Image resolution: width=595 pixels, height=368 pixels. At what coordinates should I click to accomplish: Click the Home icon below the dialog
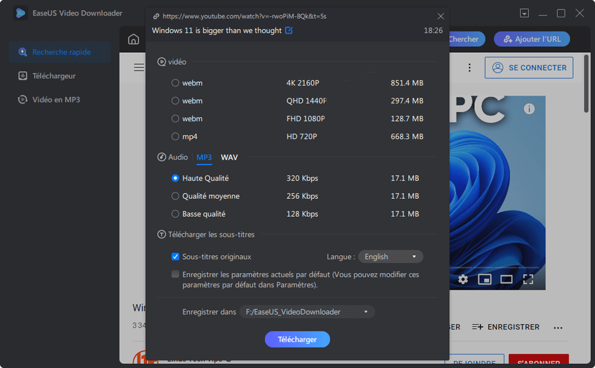pyautogui.click(x=133, y=39)
